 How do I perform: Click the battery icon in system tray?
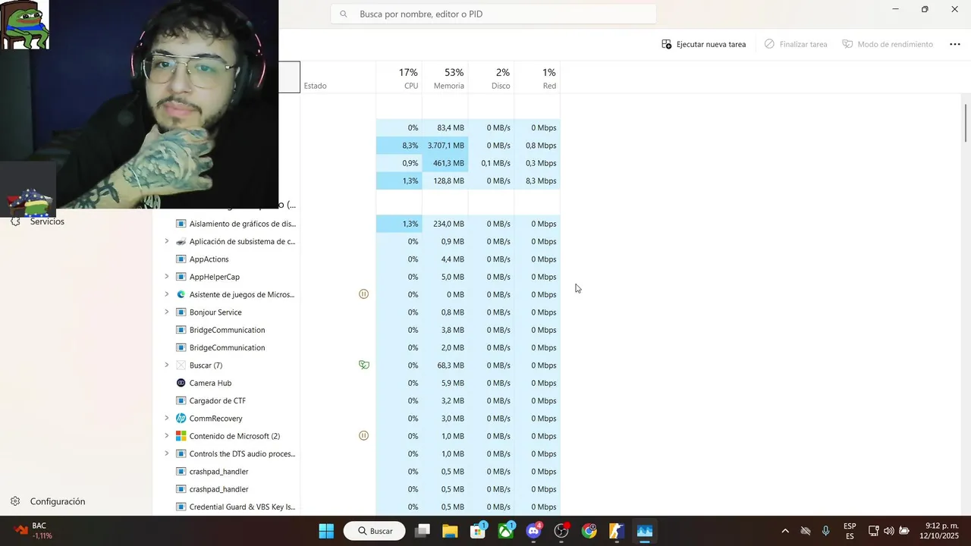[x=904, y=531]
